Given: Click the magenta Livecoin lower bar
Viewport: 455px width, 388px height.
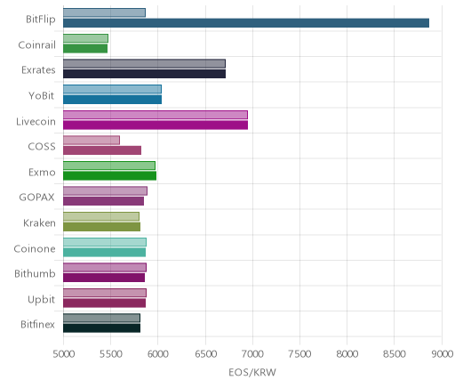Looking at the screenshot, I should (156, 125).
